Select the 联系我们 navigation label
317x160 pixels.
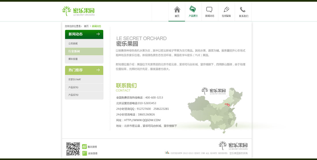pos(244,16)
